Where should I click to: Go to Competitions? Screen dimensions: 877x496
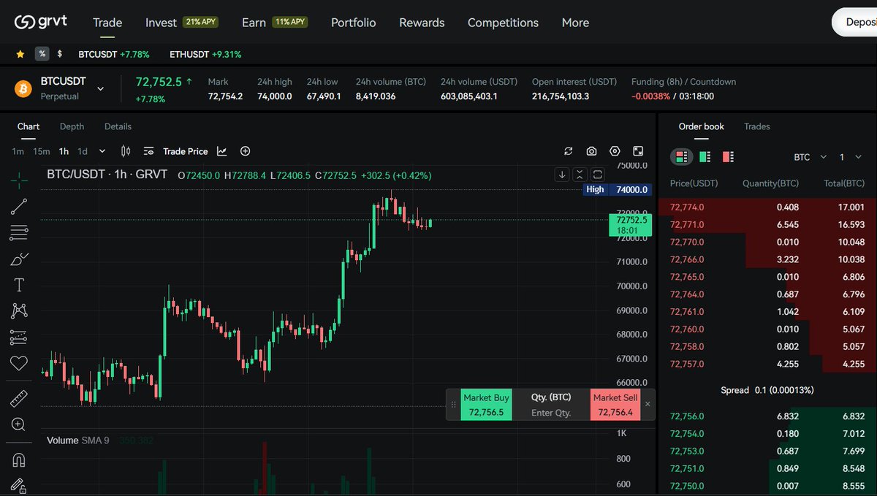pyautogui.click(x=503, y=23)
